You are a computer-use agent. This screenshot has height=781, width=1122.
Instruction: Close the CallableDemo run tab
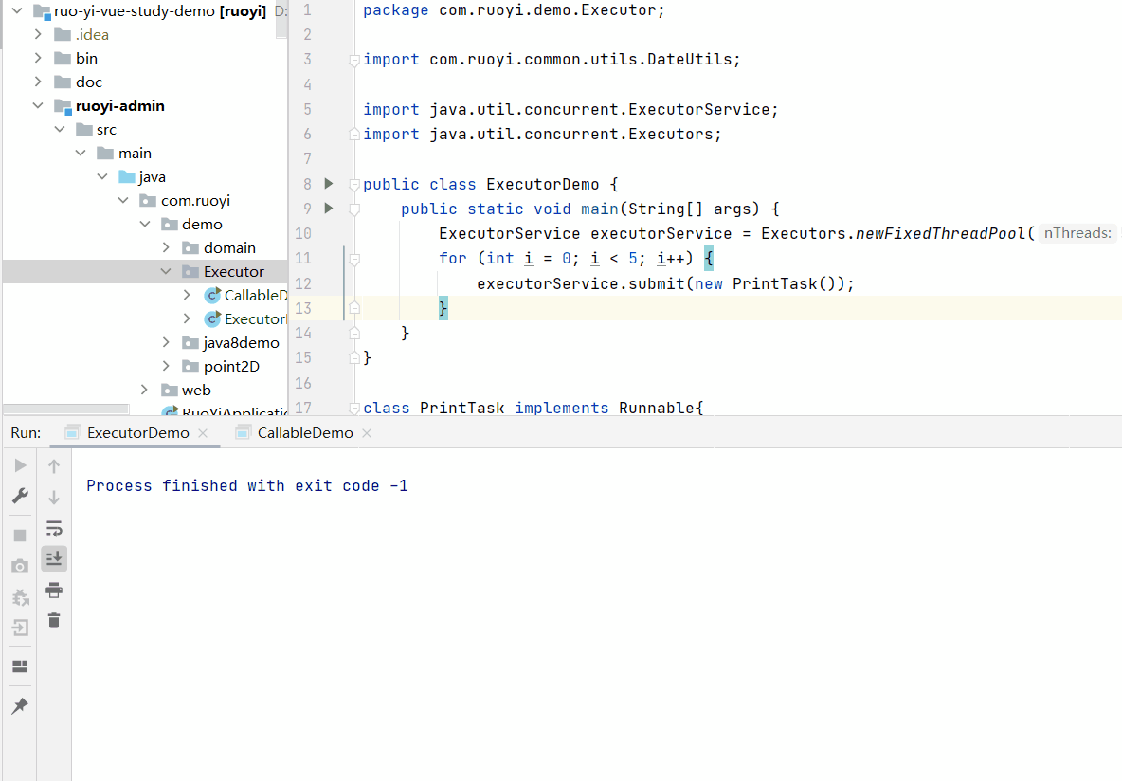367,433
